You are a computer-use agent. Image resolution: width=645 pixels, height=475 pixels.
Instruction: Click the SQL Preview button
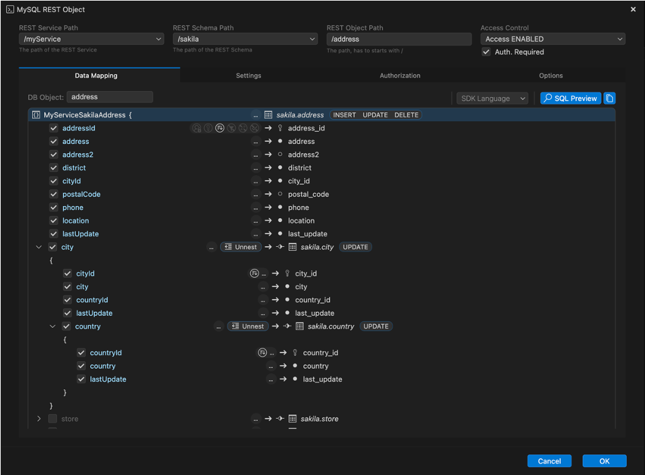point(570,98)
